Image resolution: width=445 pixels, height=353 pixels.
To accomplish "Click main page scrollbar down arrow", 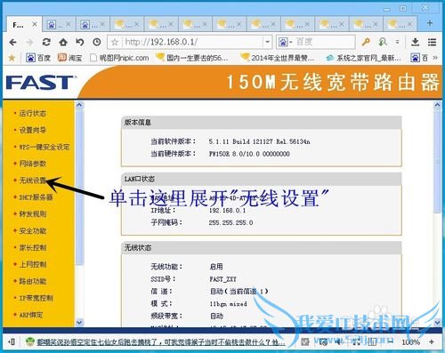I will coord(437,322).
